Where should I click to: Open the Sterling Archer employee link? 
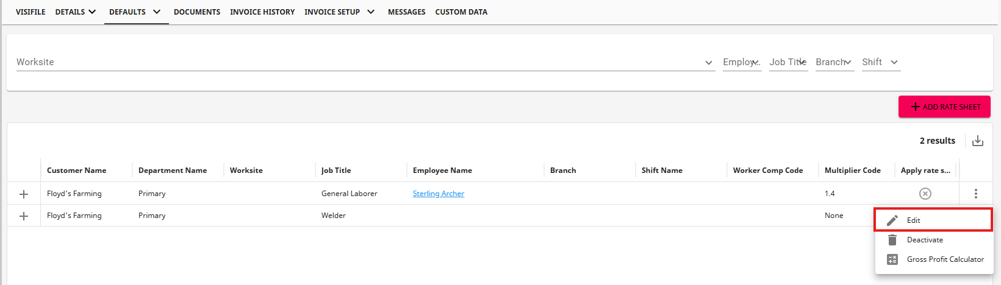439,194
